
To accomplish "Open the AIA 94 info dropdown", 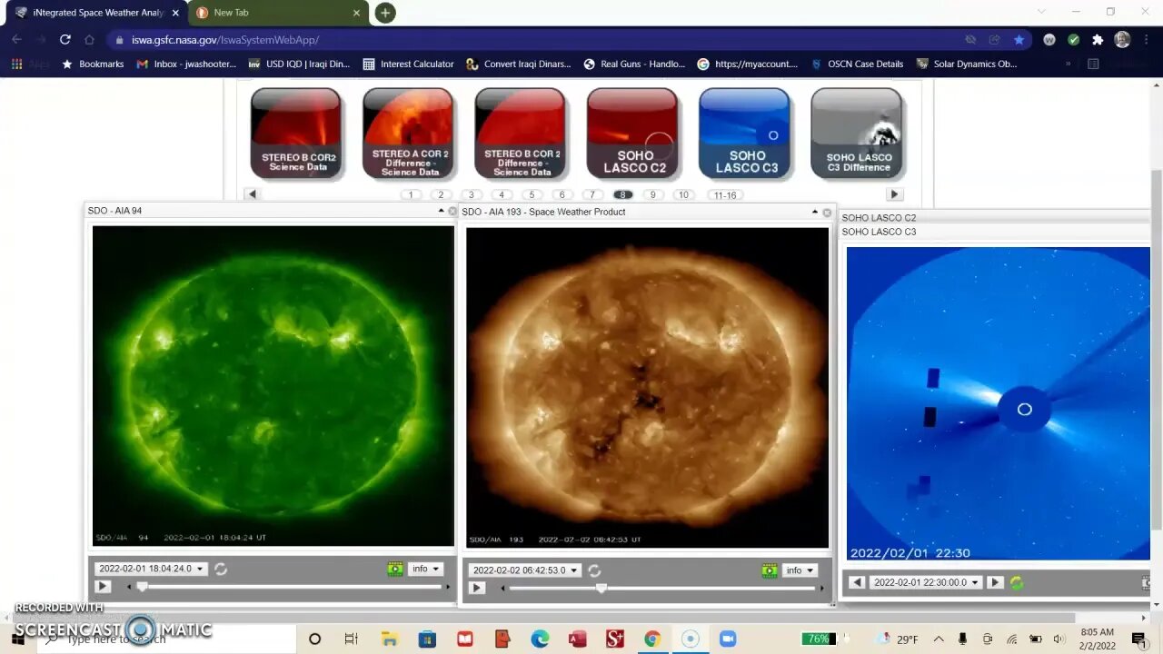I will tap(425, 569).
